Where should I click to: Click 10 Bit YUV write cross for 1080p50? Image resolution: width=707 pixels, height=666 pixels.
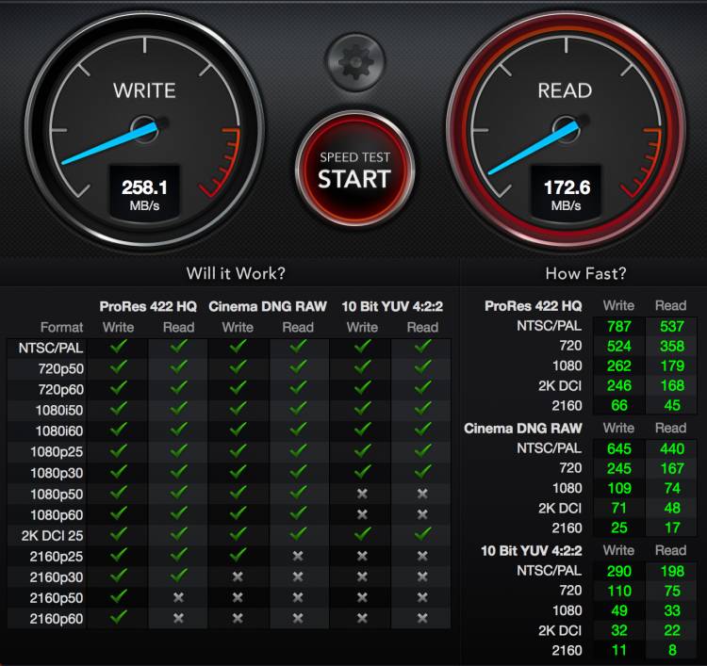[362, 494]
